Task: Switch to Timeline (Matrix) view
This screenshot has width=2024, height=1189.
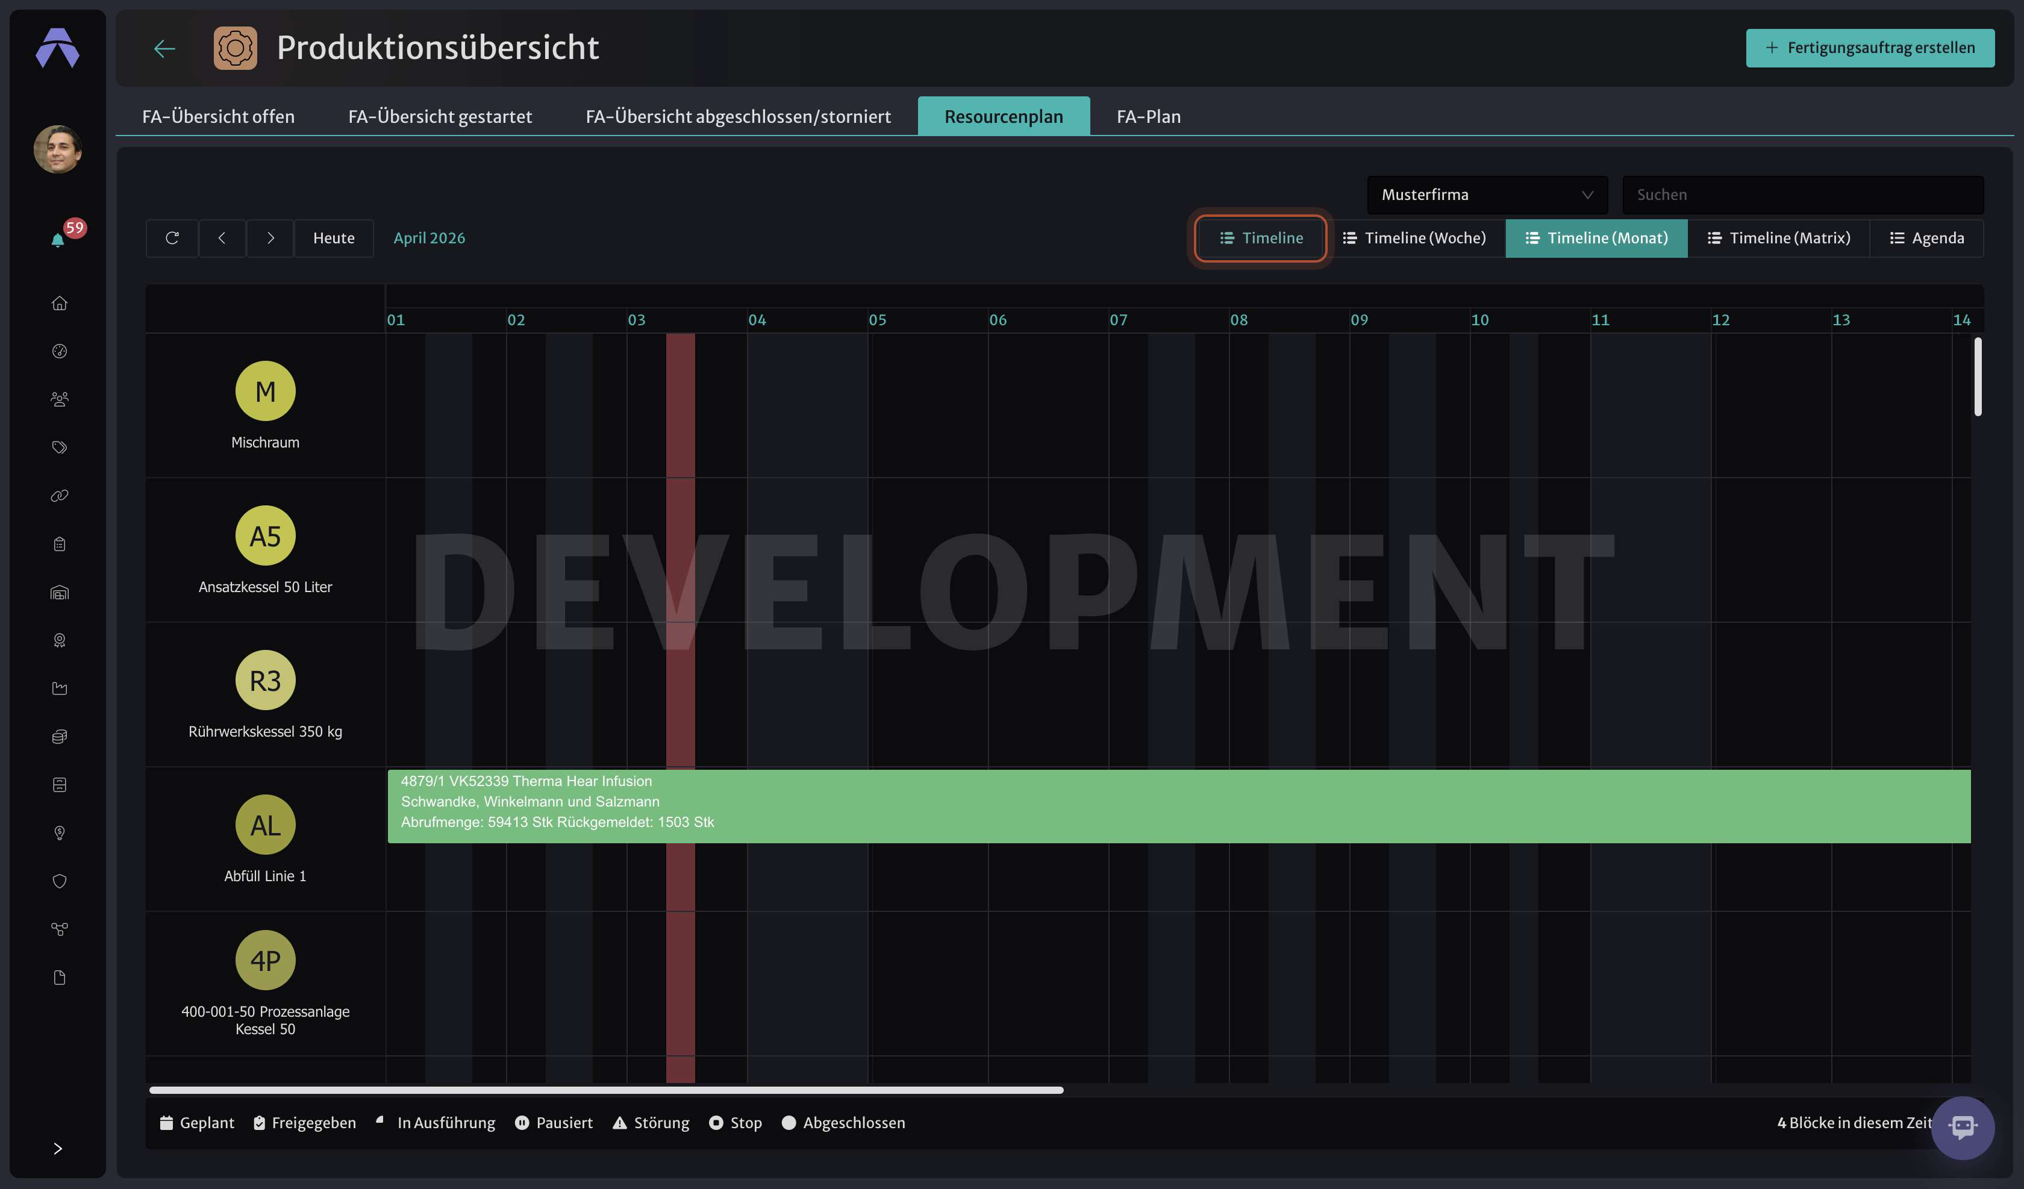Action: [1779, 238]
